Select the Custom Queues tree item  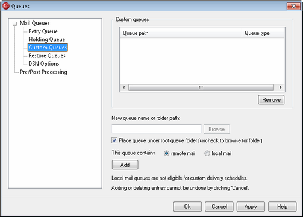48,48
